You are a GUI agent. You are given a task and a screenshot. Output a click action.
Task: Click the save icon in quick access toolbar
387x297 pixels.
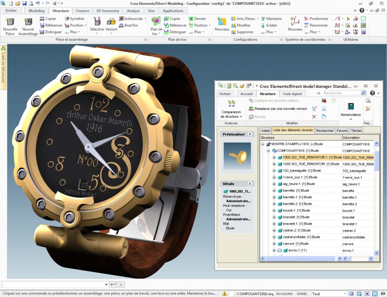tap(24, 3)
